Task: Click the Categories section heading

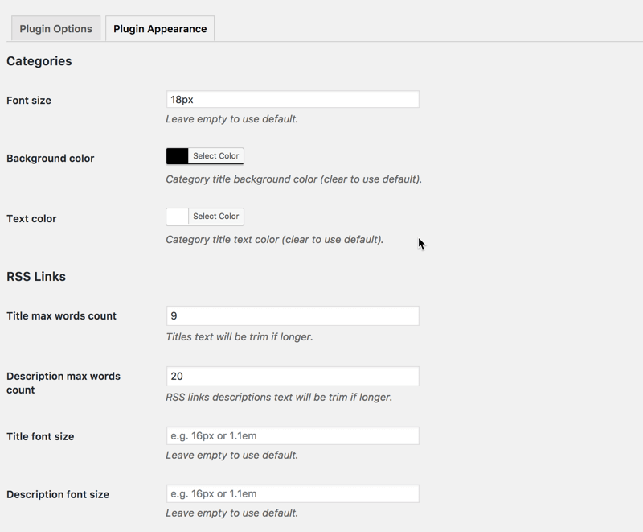Action: coord(39,61)
